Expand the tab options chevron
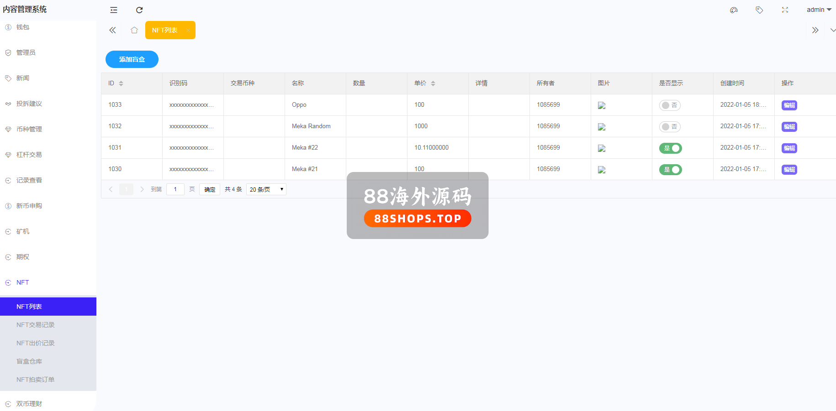The image size is (836, 411). click(x=832, y=30)
